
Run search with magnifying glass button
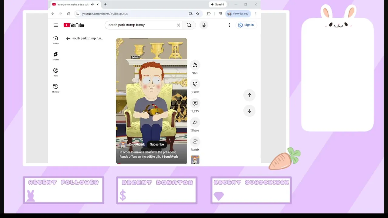189,25
